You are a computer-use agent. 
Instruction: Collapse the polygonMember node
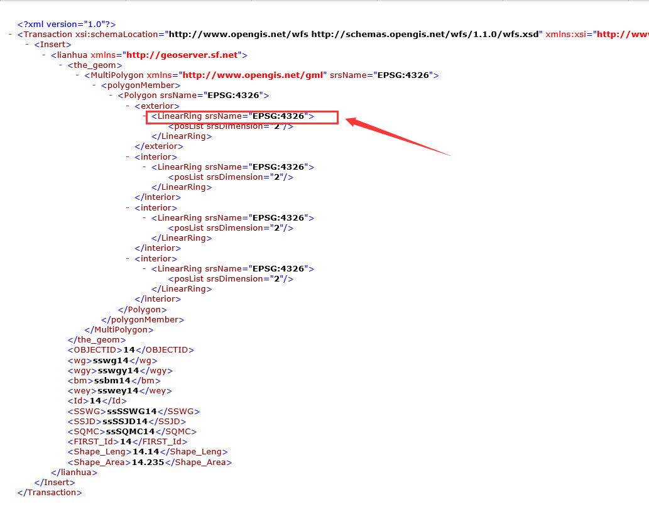93,85
